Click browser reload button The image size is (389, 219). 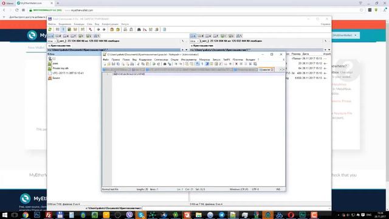coord(16,10)
